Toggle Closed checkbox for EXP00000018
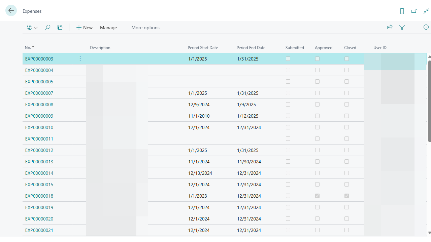 [x=346, y=196]
